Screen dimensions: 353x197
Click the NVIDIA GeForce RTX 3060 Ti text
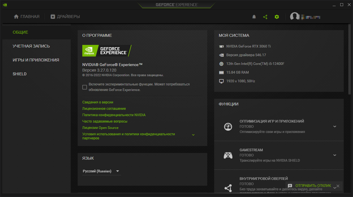pos(248,46)
